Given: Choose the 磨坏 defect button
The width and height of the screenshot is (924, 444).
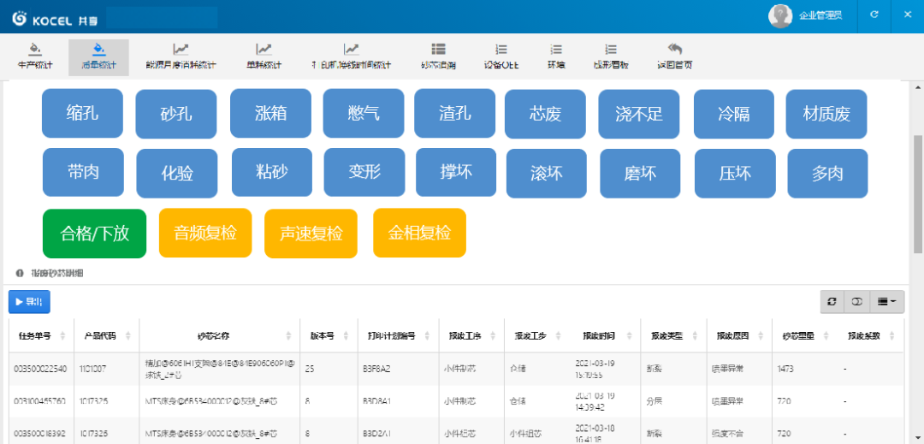Looking at the screenshot, I should pyautogui.click(x=641, y=174).
